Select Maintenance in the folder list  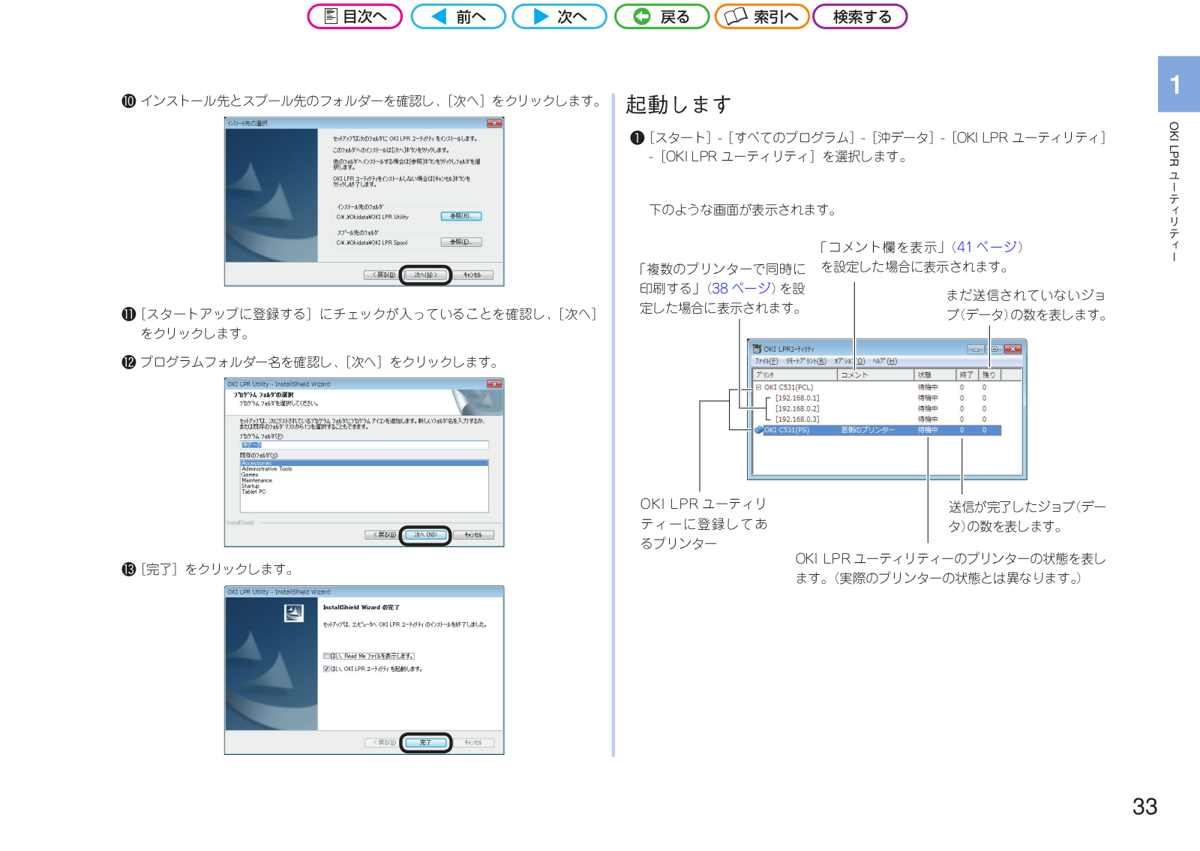[x=257, y=480]
